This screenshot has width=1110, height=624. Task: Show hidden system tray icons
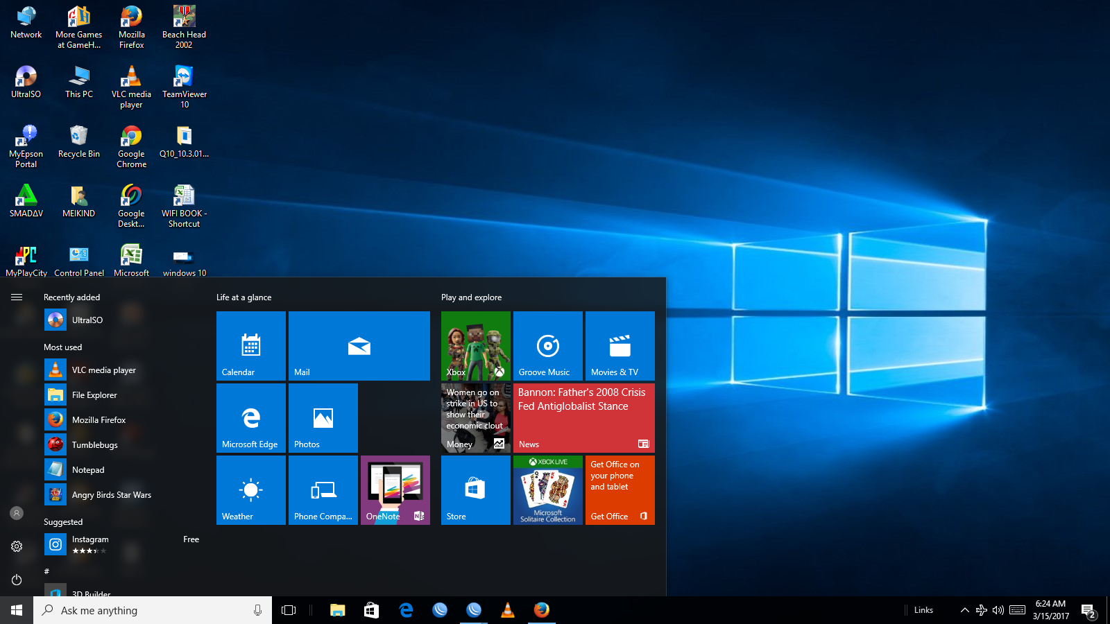pyautogui.click(x=964, y=610)
